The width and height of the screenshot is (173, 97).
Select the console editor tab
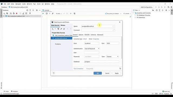click(x=47, y=10)
